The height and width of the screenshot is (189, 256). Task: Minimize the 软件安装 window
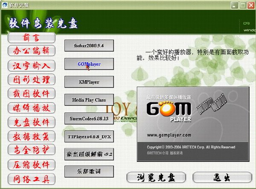pyautogui.click(x=234, y=6)
